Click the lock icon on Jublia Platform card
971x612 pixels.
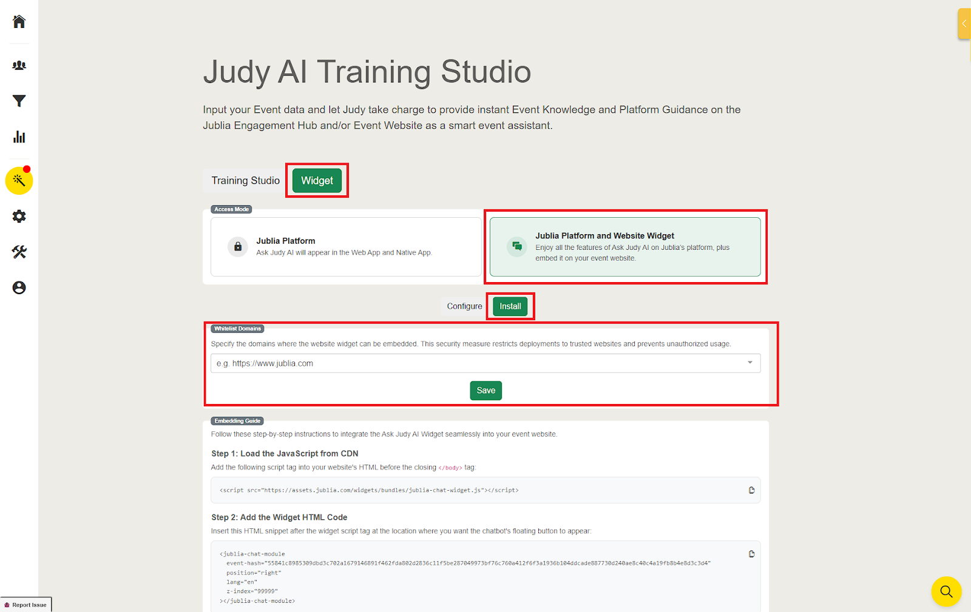click(238, 247)
